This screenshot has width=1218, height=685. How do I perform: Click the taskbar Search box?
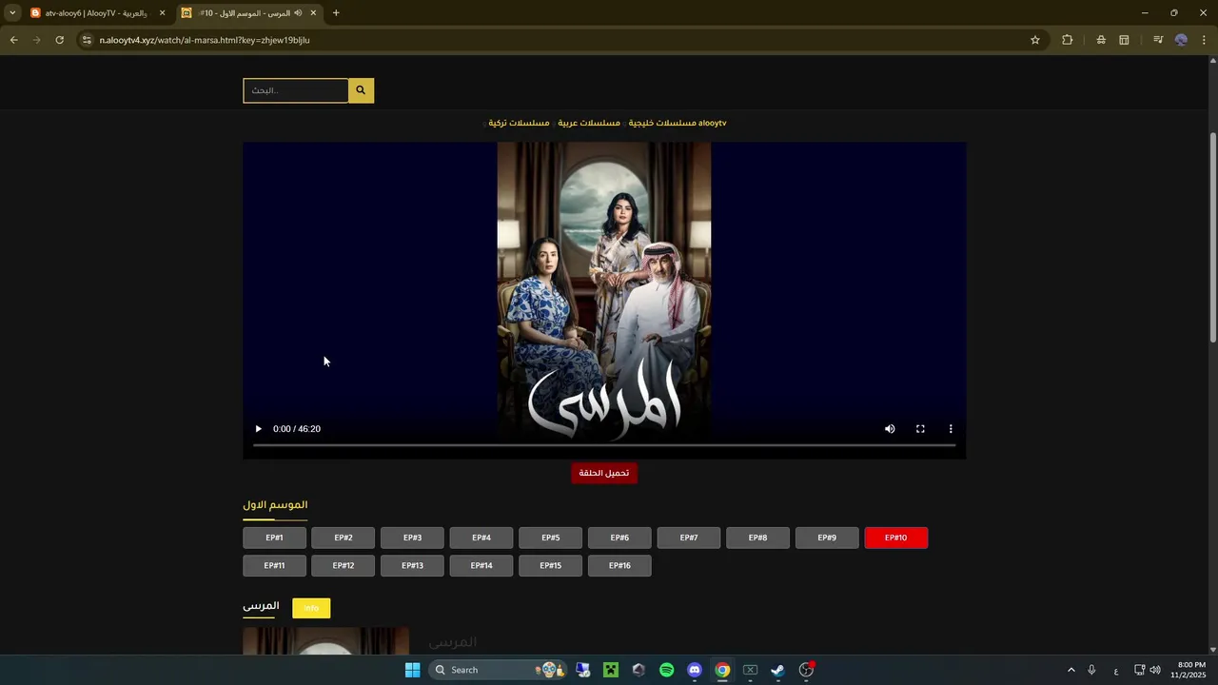point(497,670)
